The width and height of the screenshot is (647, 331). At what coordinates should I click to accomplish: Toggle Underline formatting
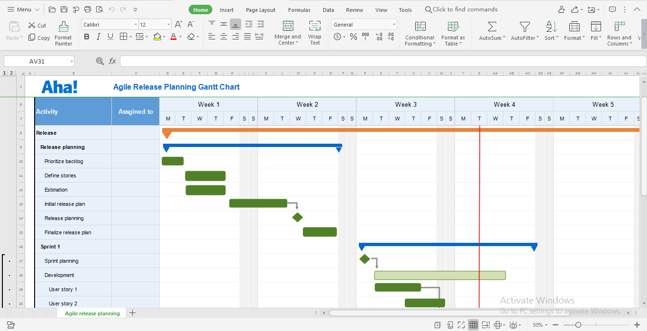110,37
